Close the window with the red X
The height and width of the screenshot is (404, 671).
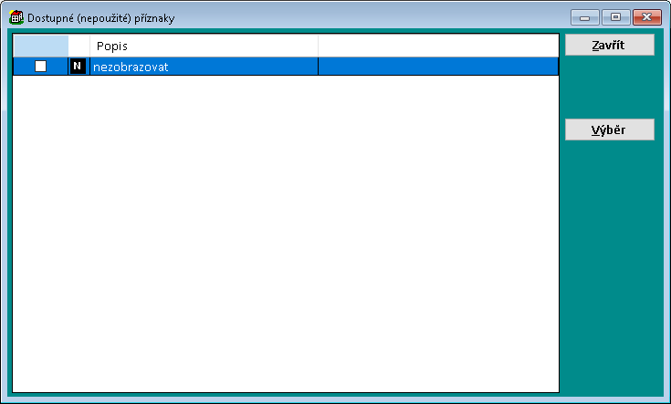click(646, 17)
